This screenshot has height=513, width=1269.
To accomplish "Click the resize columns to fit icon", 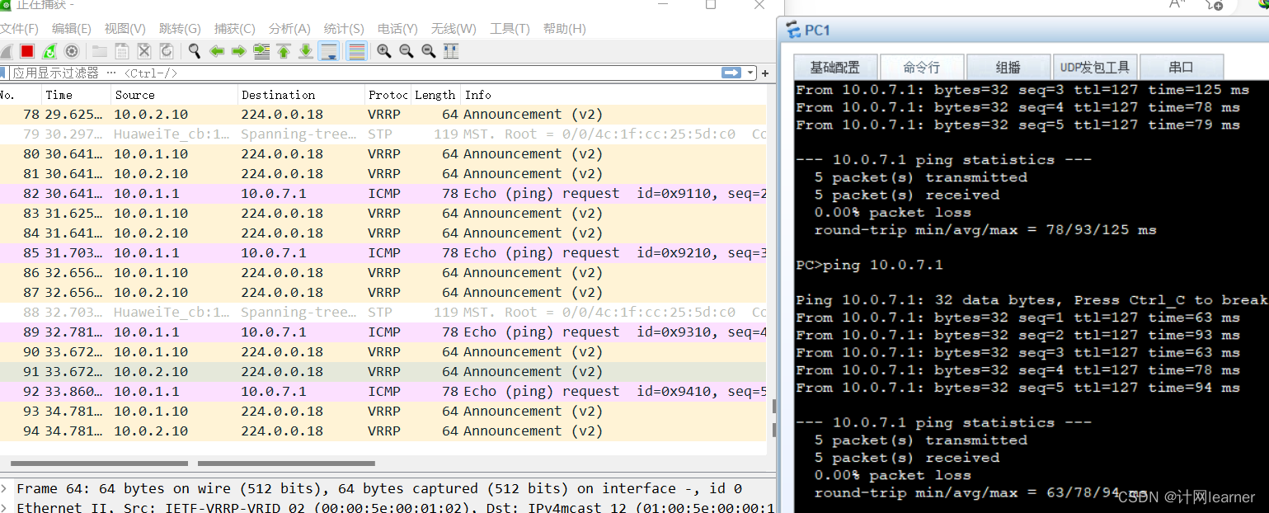I will click(451, 51).
